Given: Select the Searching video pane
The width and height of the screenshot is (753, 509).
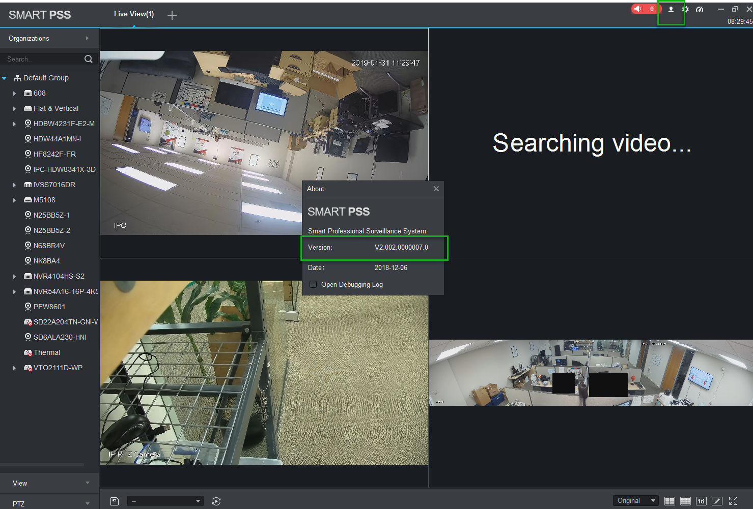Looking at the screenshot, I should click(591, 143).
